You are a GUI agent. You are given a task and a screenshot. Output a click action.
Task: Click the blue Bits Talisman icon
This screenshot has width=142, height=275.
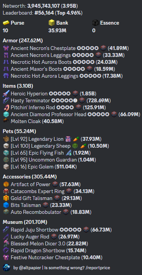[x=6, y=205]
